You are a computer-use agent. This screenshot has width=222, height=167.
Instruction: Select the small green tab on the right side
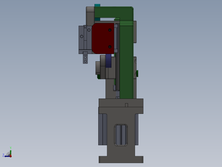pos(137,74)
